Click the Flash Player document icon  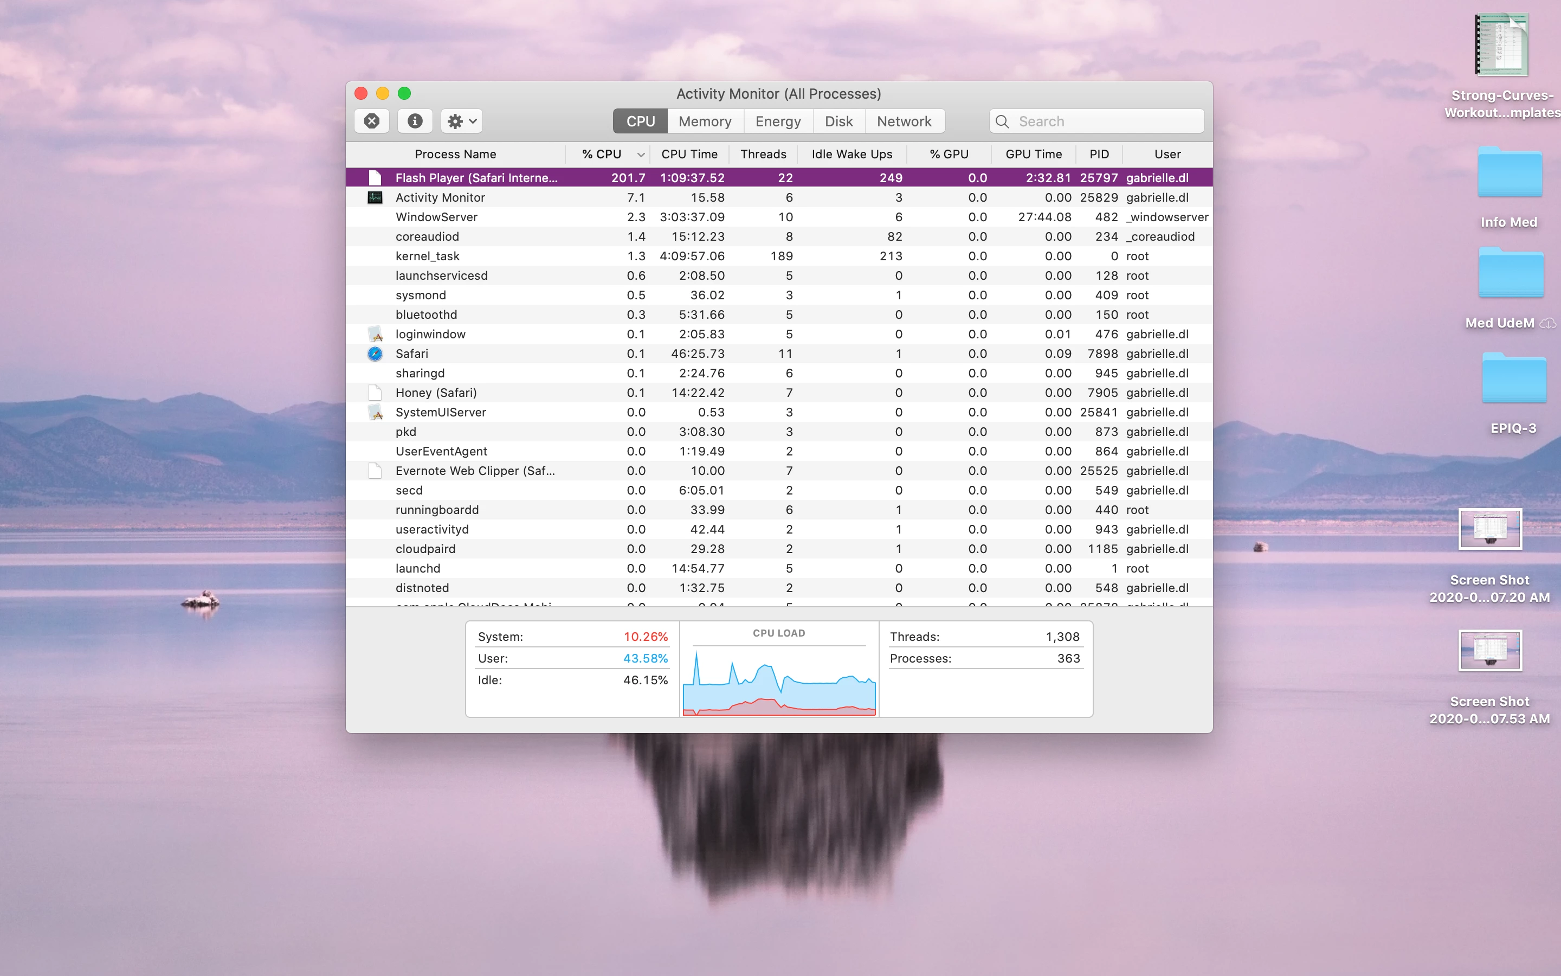point(375,177)
